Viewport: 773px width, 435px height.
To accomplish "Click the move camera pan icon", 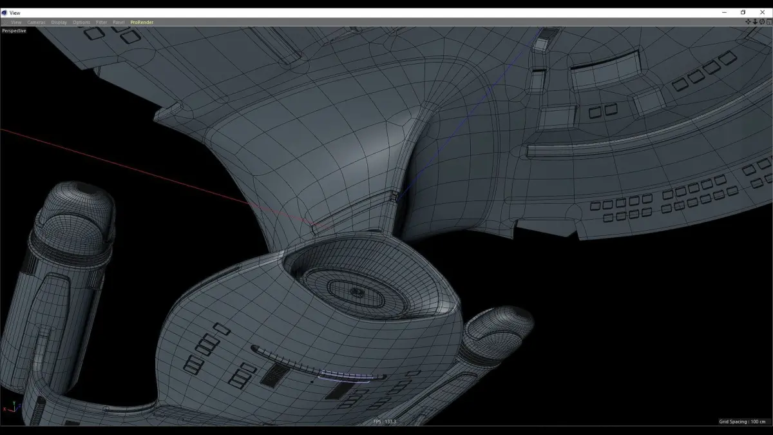I will click(x=748, y=22).
